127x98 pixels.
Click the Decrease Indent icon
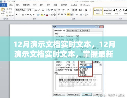pyautogui.click(x=73, y=10)
